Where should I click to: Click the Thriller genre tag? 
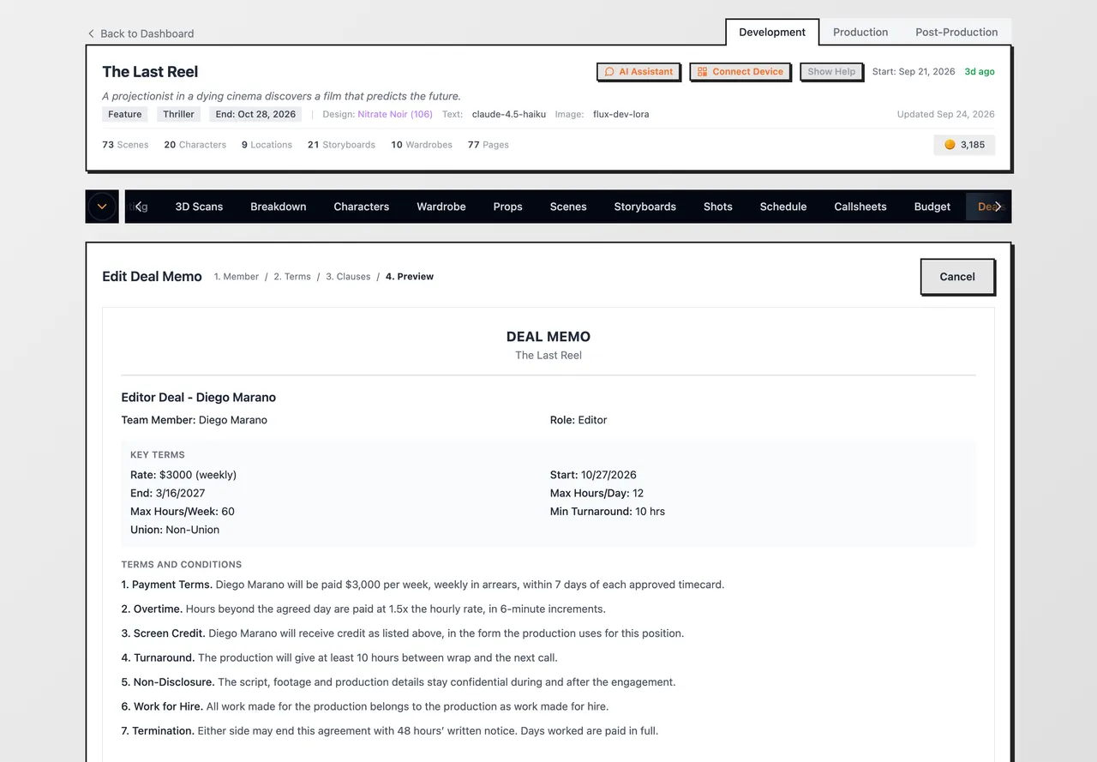[179, 114]
